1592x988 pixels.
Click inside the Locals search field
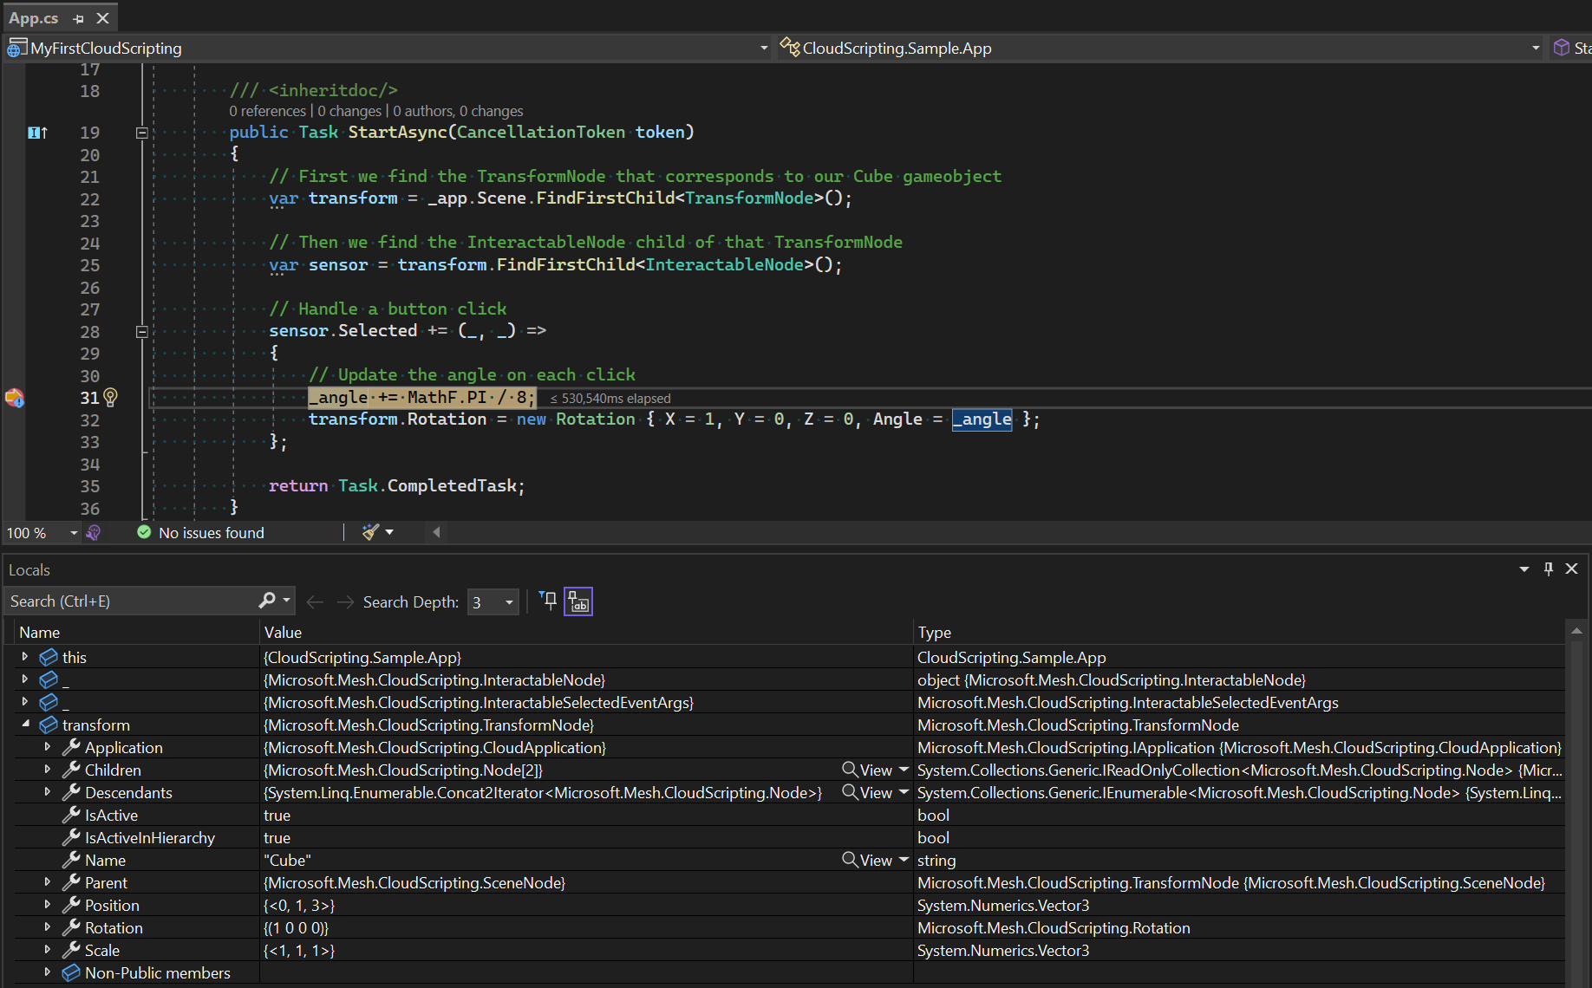[130, 600]
